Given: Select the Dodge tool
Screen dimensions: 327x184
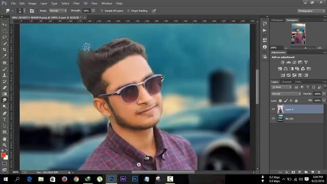Looking at the screenshot, I should 5,107.
